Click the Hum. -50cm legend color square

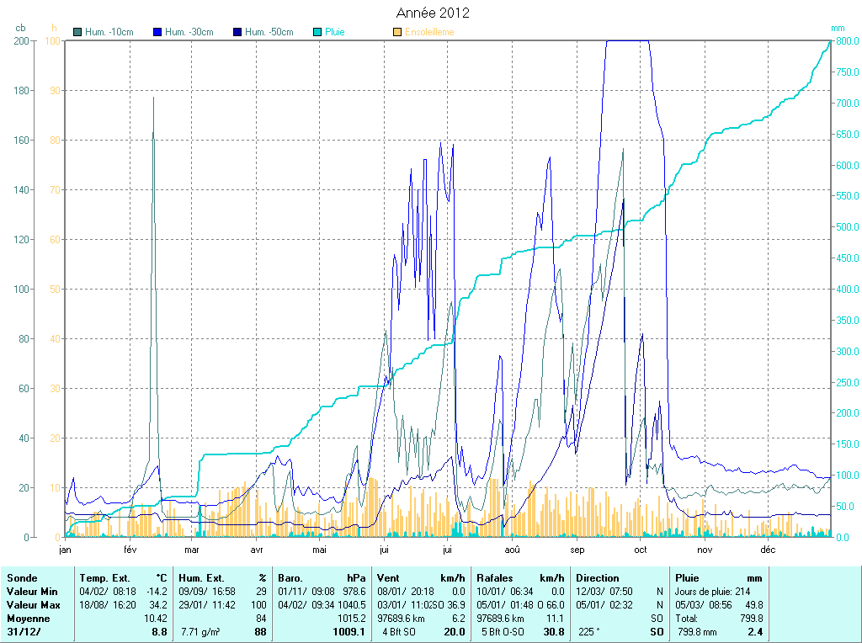pyautogui.click(x=237, y=32)
